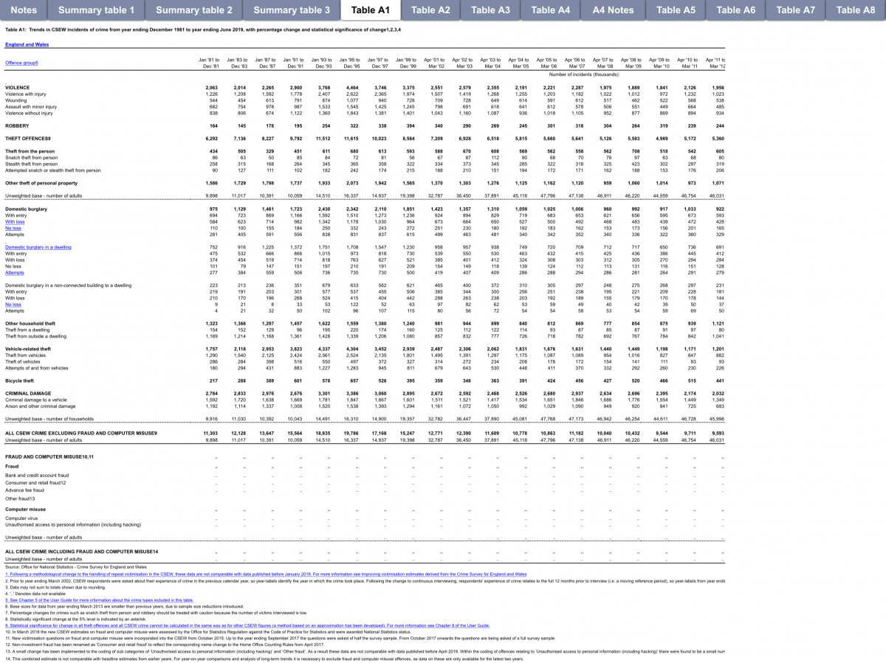Click Attempts link under burglary in a dwelling
Viewport: 886px width, 663px height.
[x=13, y=272]
